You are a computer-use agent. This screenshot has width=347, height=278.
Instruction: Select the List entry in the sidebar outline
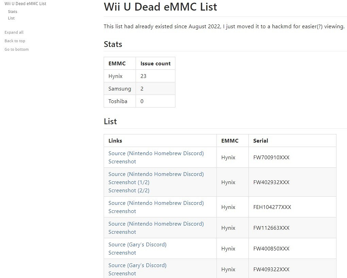pyautogui.click(x=11, y=18)
